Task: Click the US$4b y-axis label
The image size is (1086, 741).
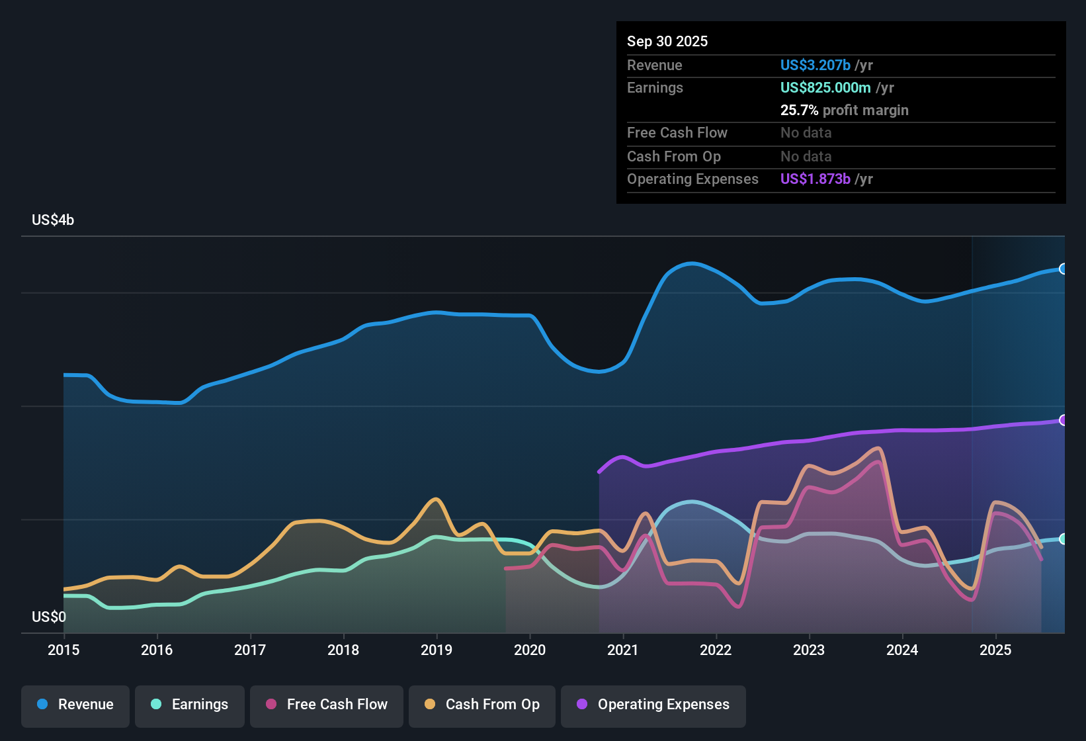Action: point(53,220)
